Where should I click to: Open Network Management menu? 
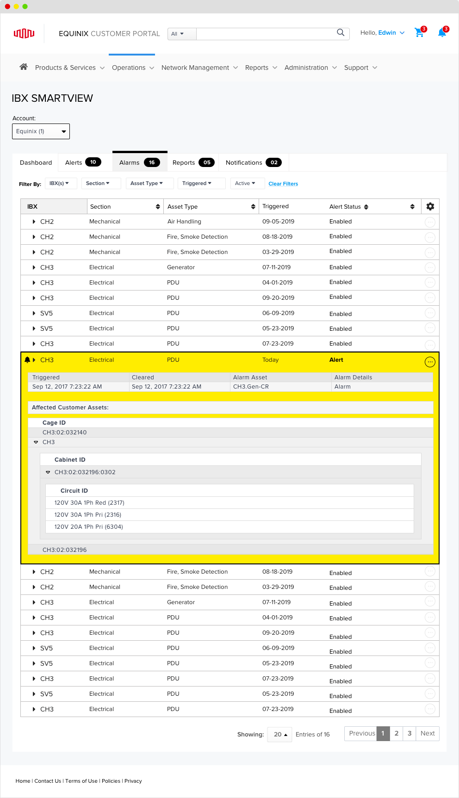coord(199,68)
